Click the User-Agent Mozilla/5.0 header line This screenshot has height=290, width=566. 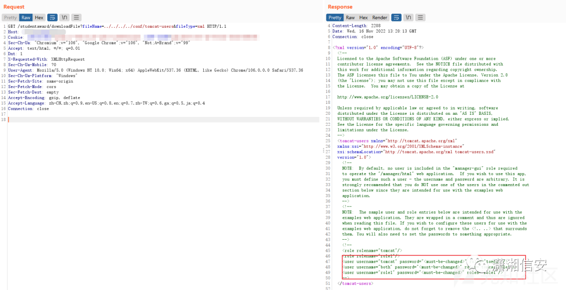(156, 70)
